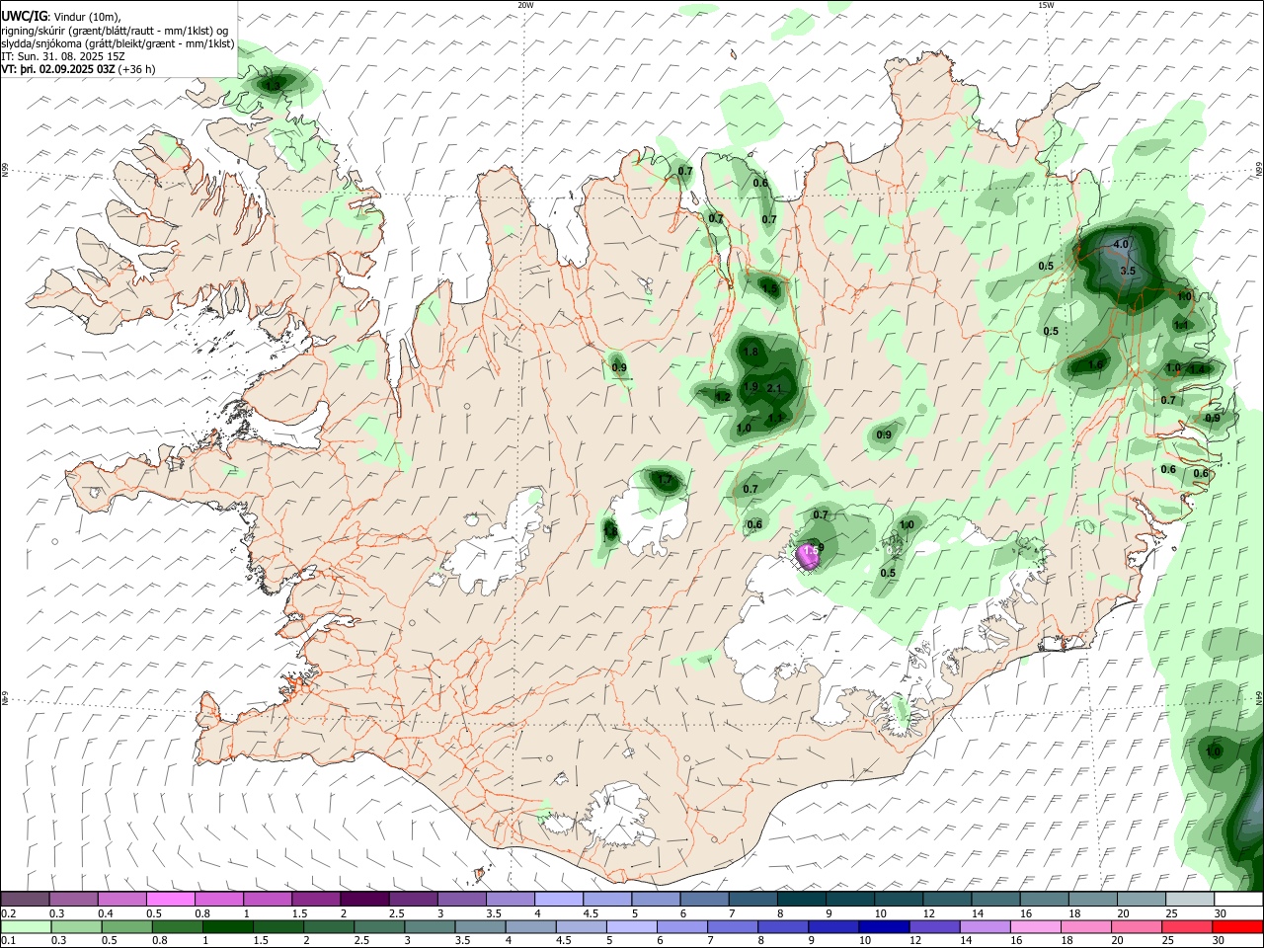
Task: Click the IT: Sun. 31. 08. 2025 15Z line
Action: point(63,56)
